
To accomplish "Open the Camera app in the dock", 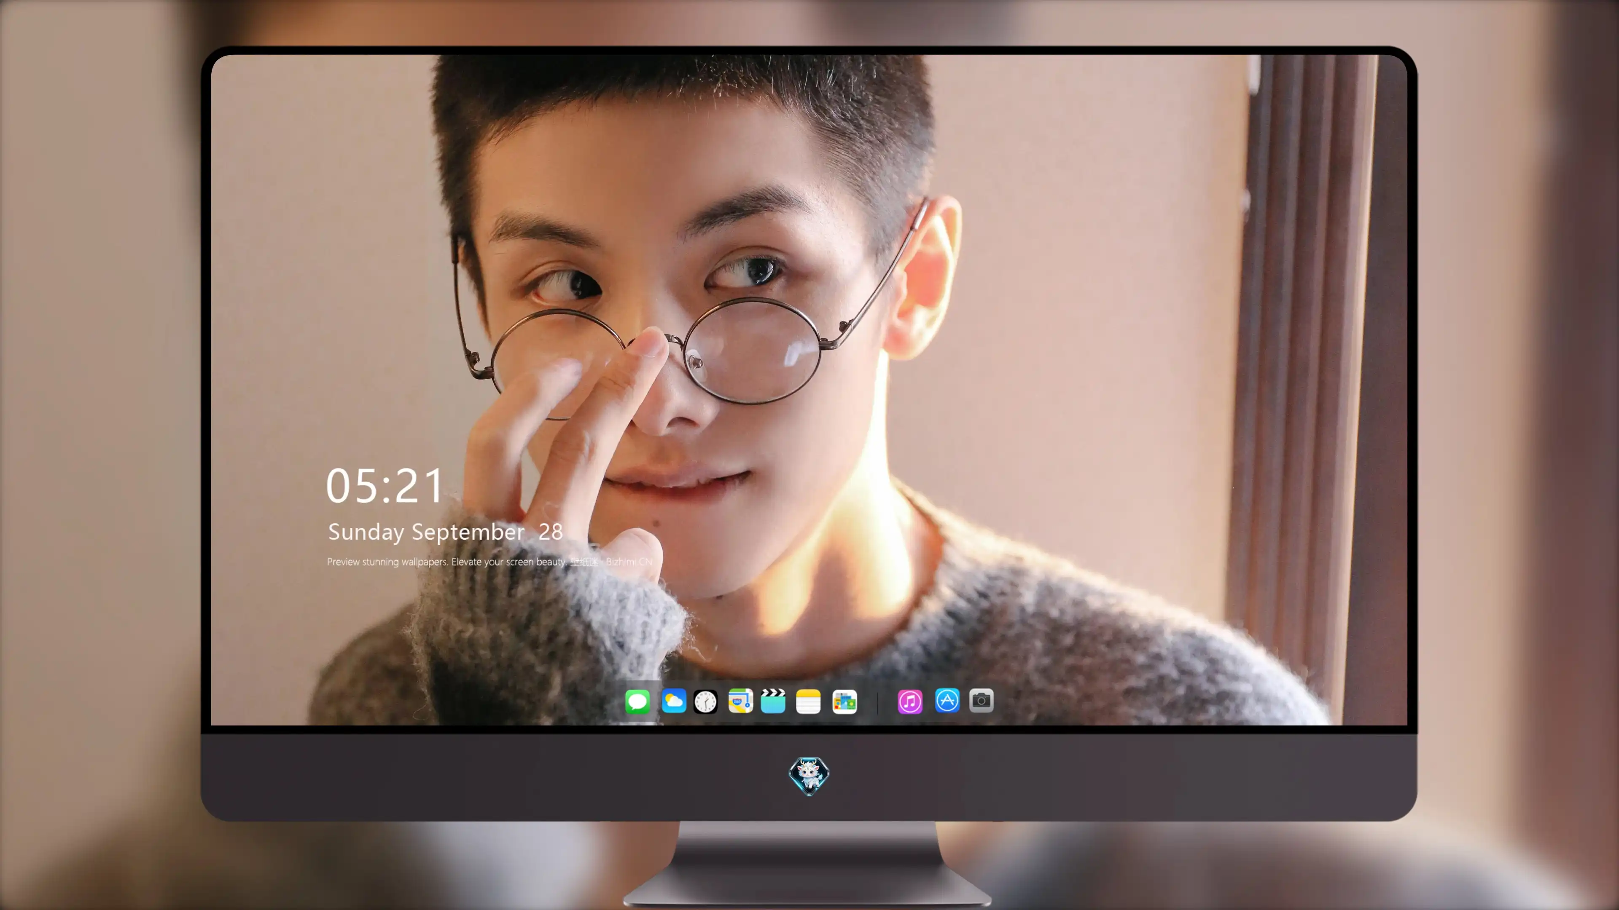I will click(982, 700).
